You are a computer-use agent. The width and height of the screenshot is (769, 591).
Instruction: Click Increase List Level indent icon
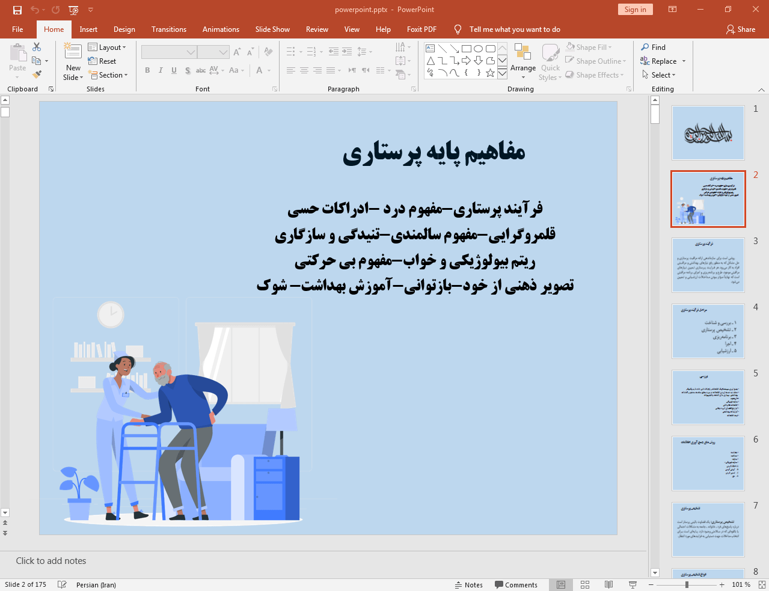[x=347, y=52]
